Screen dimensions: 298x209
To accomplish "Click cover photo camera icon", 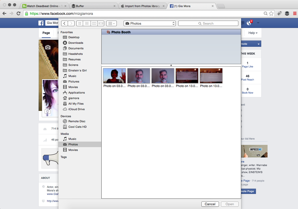I will 48,47.
